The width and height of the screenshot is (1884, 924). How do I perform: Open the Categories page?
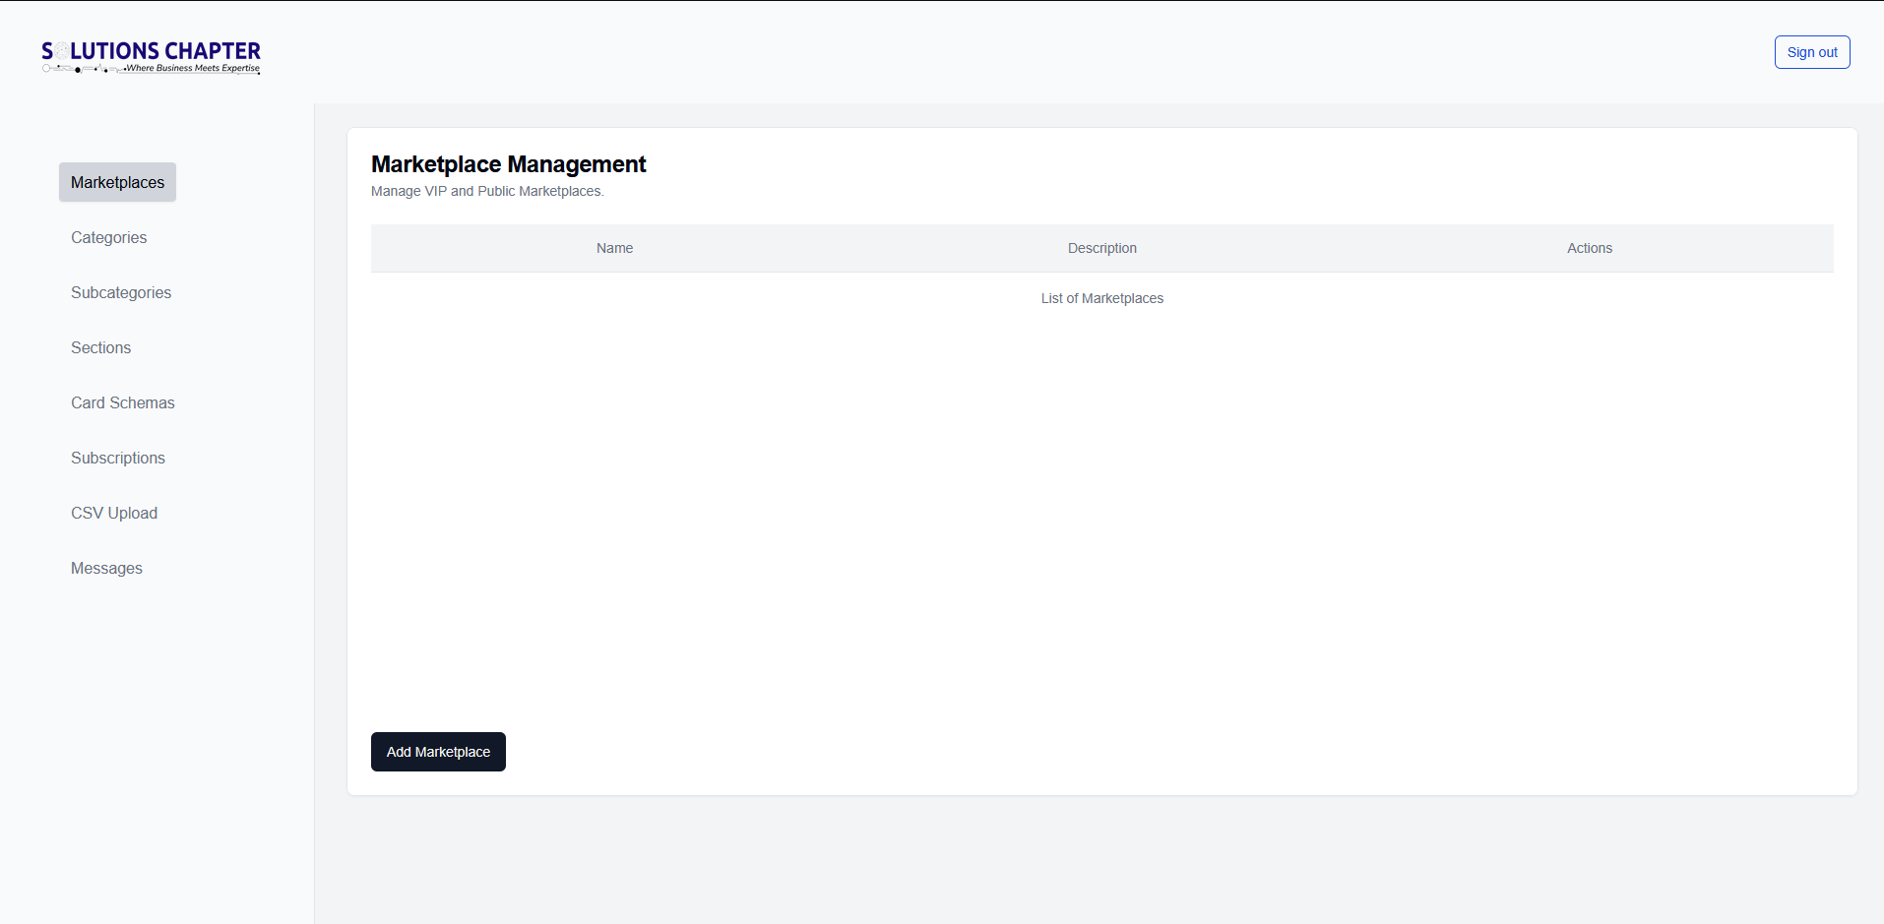click(108, 237)
